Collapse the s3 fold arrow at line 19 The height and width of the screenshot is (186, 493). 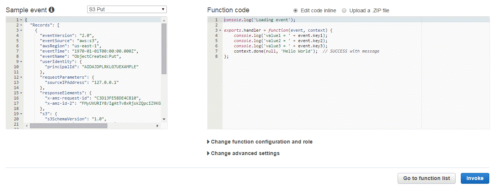coord(21,114)
